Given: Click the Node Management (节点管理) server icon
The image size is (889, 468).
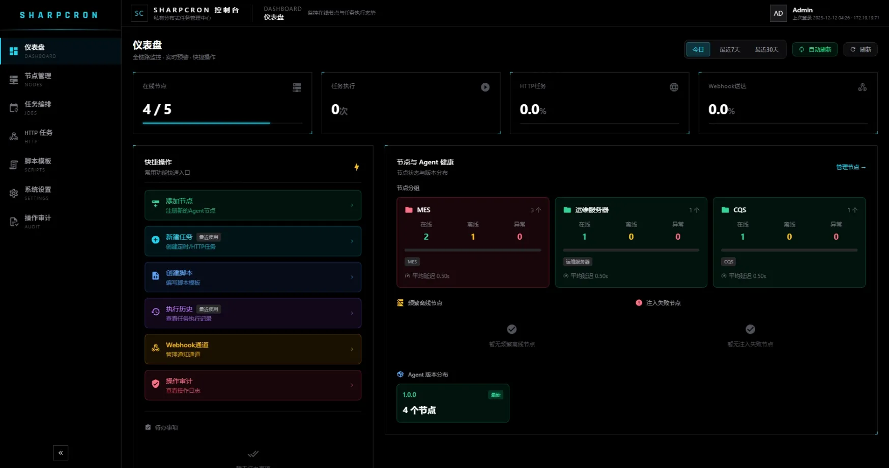Looking at the screenshot, I should tap(14, 80).
